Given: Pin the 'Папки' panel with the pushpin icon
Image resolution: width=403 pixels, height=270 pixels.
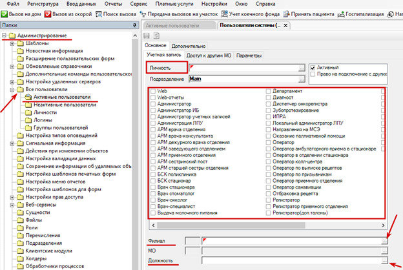Looking at the screenshot, I should pos(135,25).
